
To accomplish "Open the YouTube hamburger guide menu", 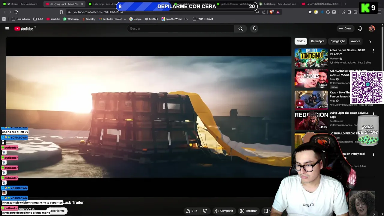I will coord(7,28).
